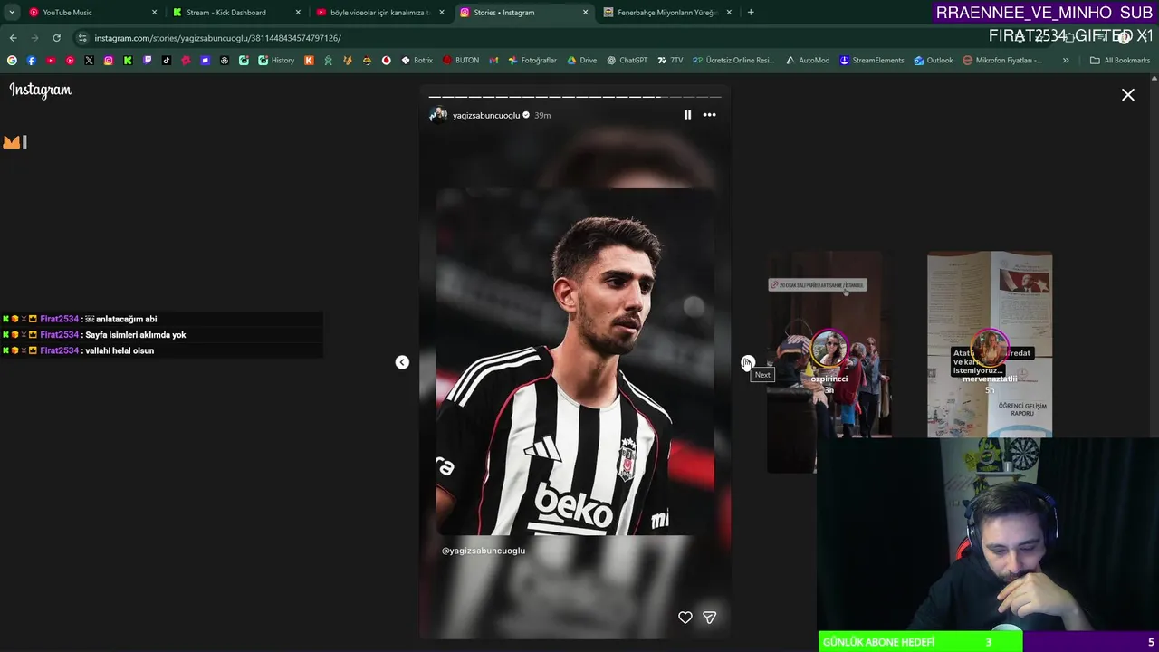Open the Fotoğraflar bookmark
This screenshot has width=1159, height=652.
pos(532,61)
